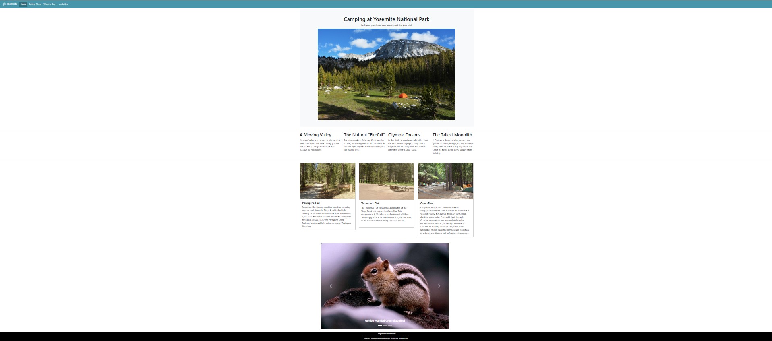This screenshot has height=341, width=772.
Task: Click the Yosemite logo in the navbar
Action: [10, 4]
